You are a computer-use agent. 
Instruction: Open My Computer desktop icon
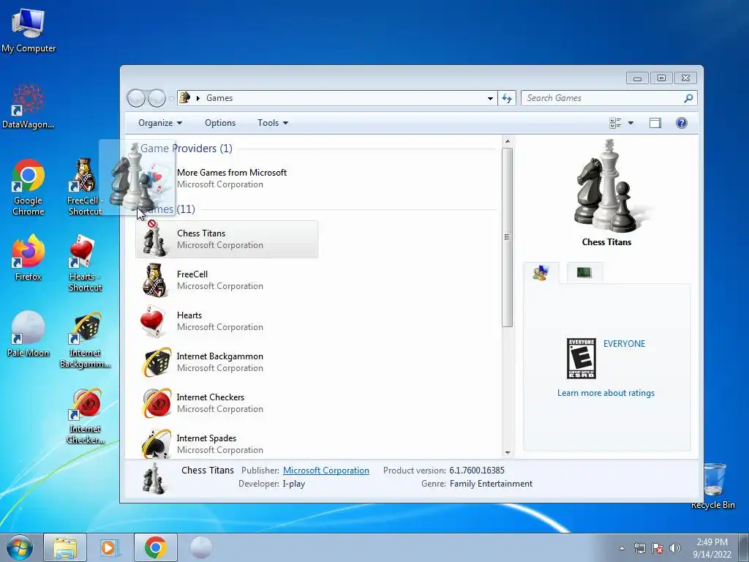pos(29,31)
